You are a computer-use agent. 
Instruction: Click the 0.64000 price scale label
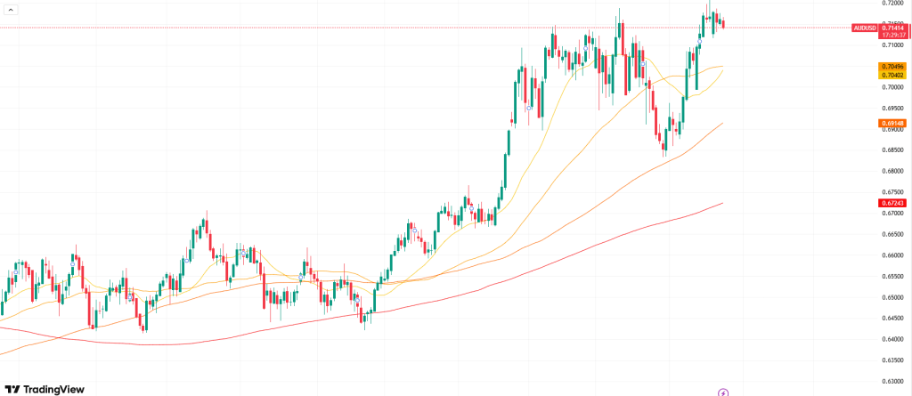point(892,339)
